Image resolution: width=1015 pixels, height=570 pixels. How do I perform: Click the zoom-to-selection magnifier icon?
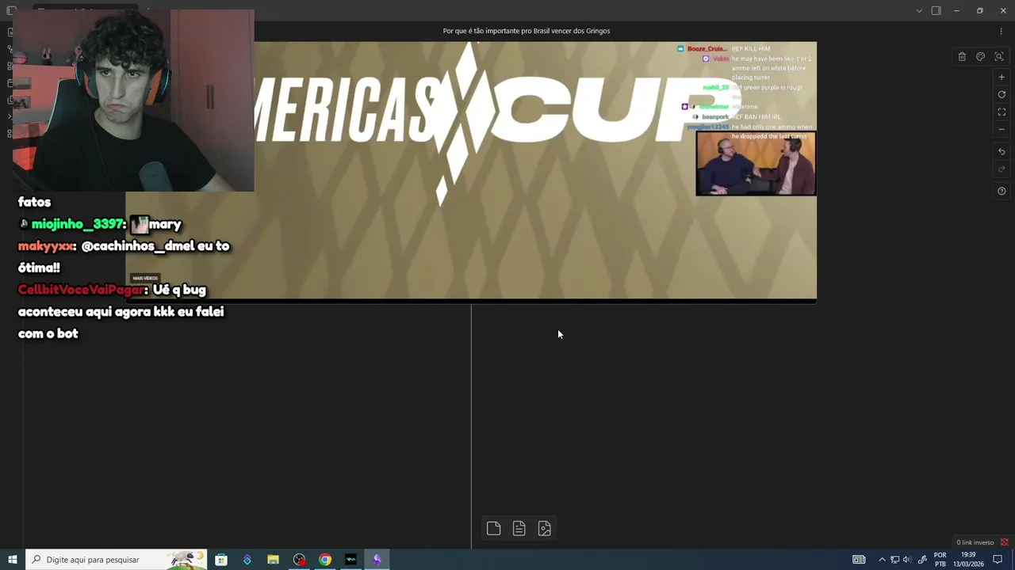click(999, 57)
